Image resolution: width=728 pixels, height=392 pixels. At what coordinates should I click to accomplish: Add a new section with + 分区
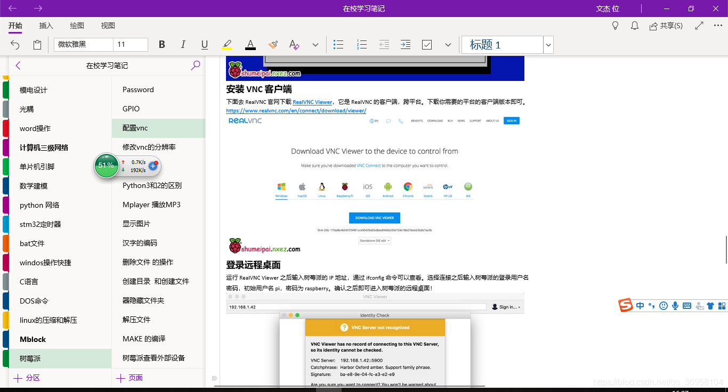point(27,378)
